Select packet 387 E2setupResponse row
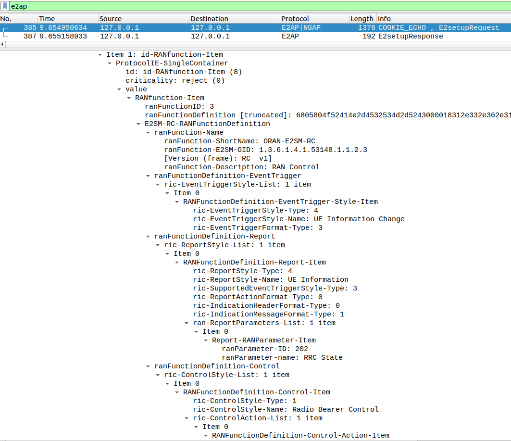This screenshot has height=441, width=511. pyautogui.click(x=240, y=36)
